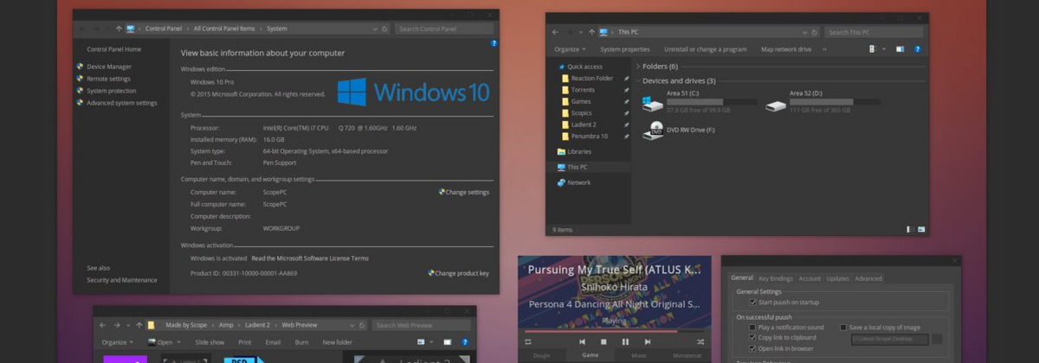
Task: Select Mixes tab in music player
Action: tap(638, 355)
